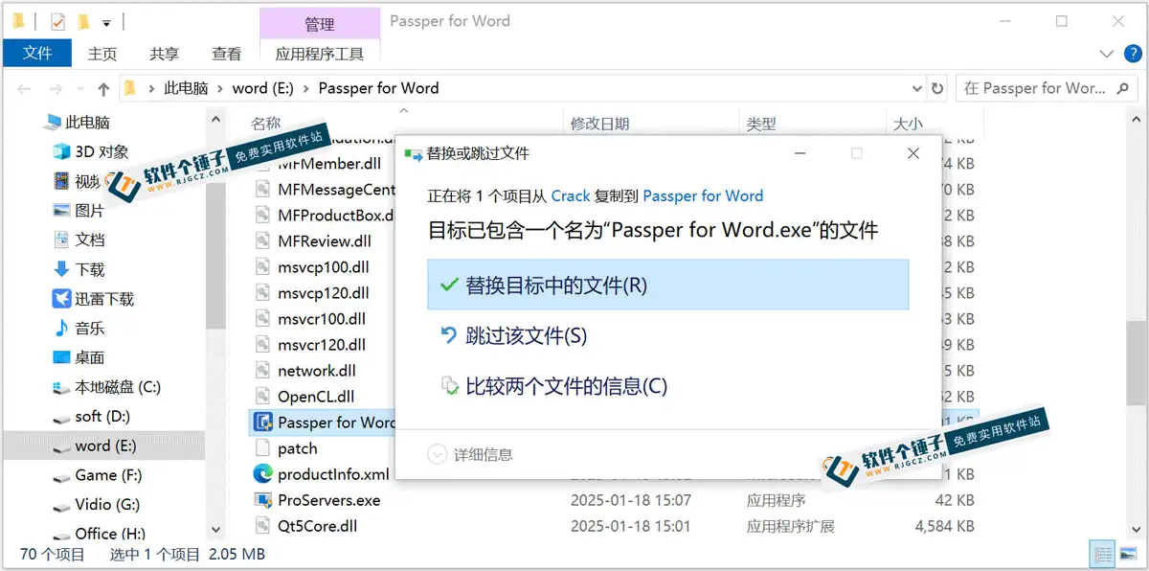1149x571 pixels.
Task: Select productInfo.xml Edge icon
Action: pyautogui.click(x=262, y=474)
